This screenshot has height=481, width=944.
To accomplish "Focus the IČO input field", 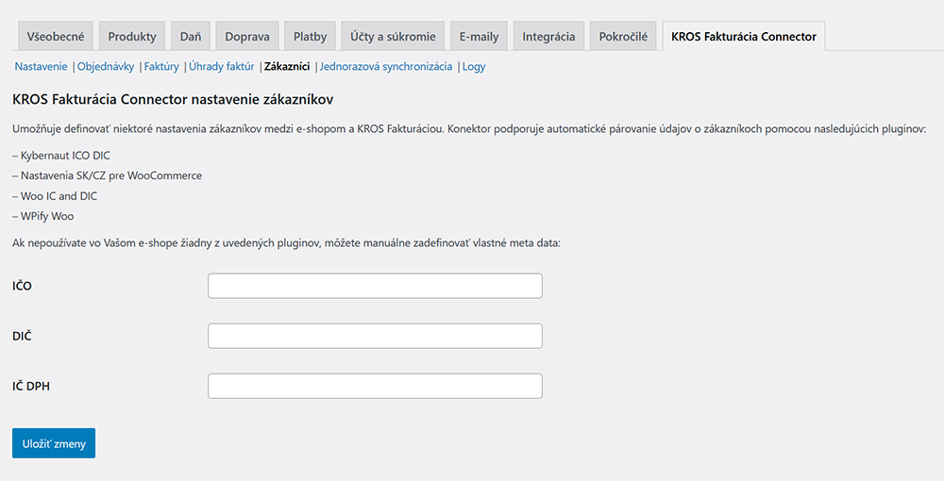I will click(x=375, y=286).
